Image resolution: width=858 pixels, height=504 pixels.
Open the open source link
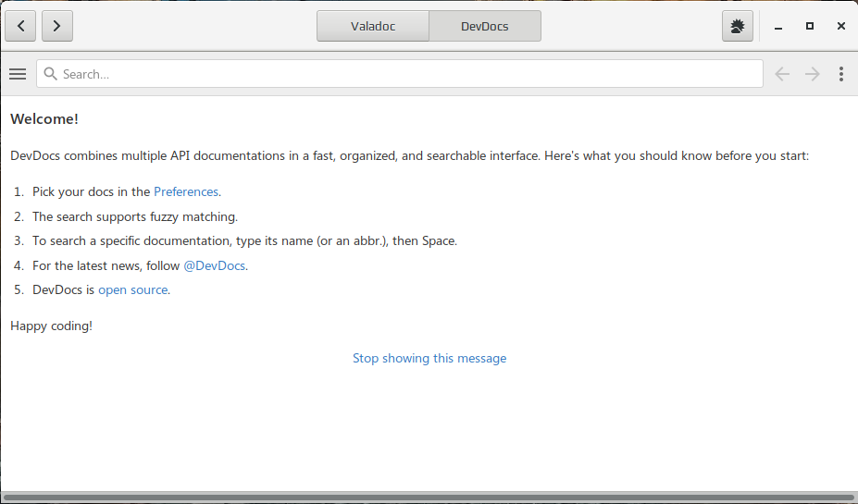point(133,290)
